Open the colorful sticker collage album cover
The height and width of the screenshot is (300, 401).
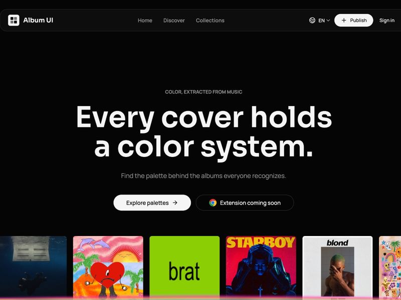pos(390,266)
